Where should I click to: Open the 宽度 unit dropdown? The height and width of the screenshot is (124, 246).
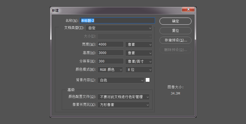click(139, 44)
